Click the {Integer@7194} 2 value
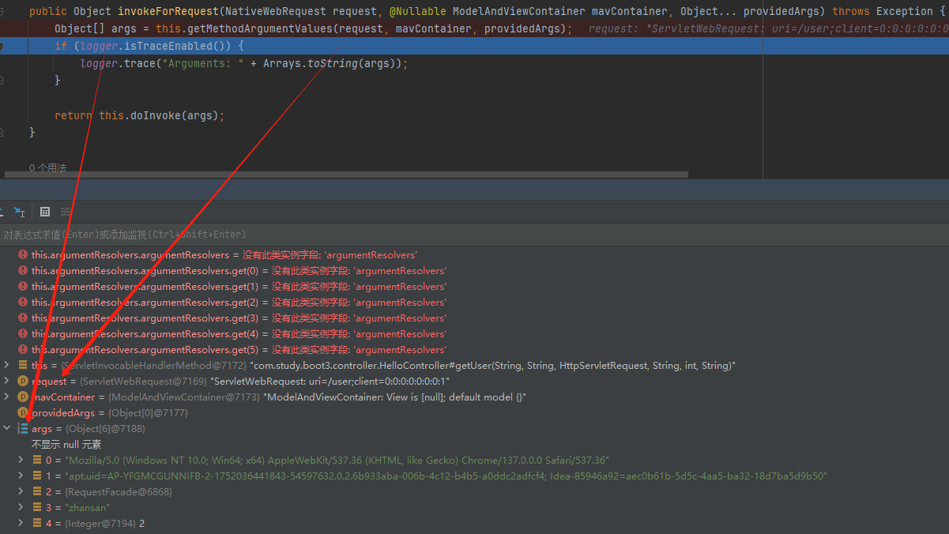This screenshot has width=949, height=534. tap(105, 524)
